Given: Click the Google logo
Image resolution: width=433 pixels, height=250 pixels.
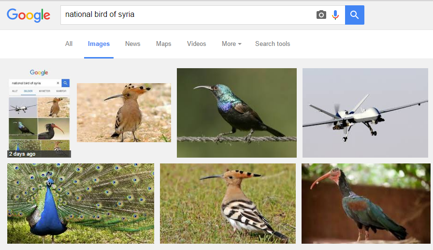Looking at the screenshot, I should (x=29, y=15).
